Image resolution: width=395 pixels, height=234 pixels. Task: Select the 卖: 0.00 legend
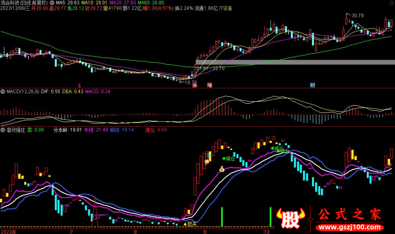click(36, 130)
